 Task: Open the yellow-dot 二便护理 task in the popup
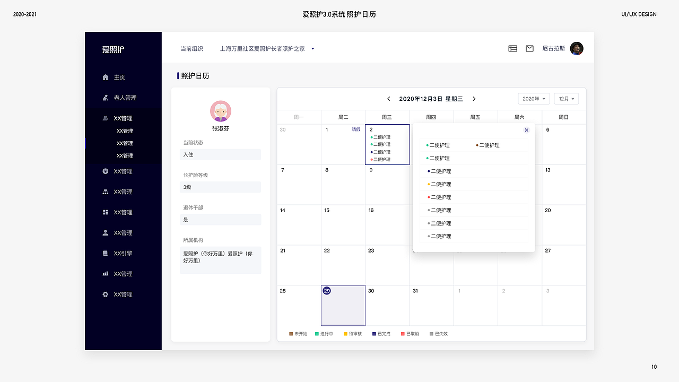pos(439,184)
